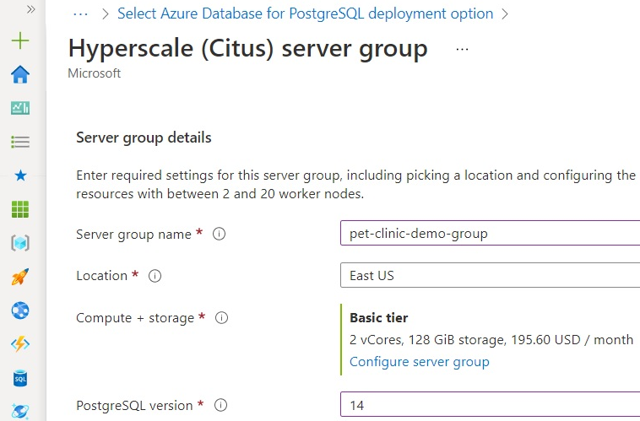Screen dimensions: 640x421
Task: Open the Location dropdown showing East US
Action: (x=490, y=275)
